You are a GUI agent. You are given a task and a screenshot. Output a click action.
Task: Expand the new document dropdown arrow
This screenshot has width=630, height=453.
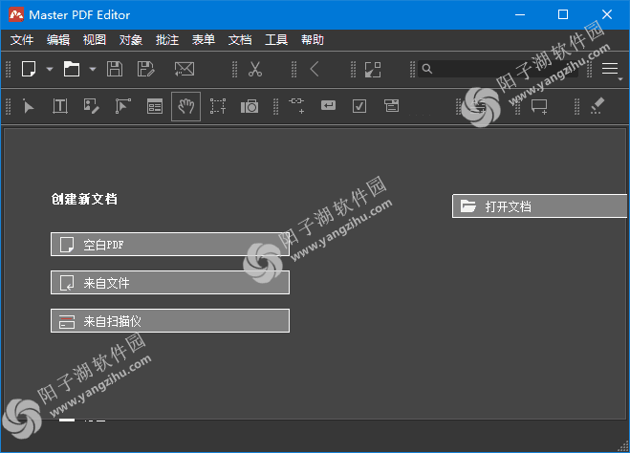(50, 69)
